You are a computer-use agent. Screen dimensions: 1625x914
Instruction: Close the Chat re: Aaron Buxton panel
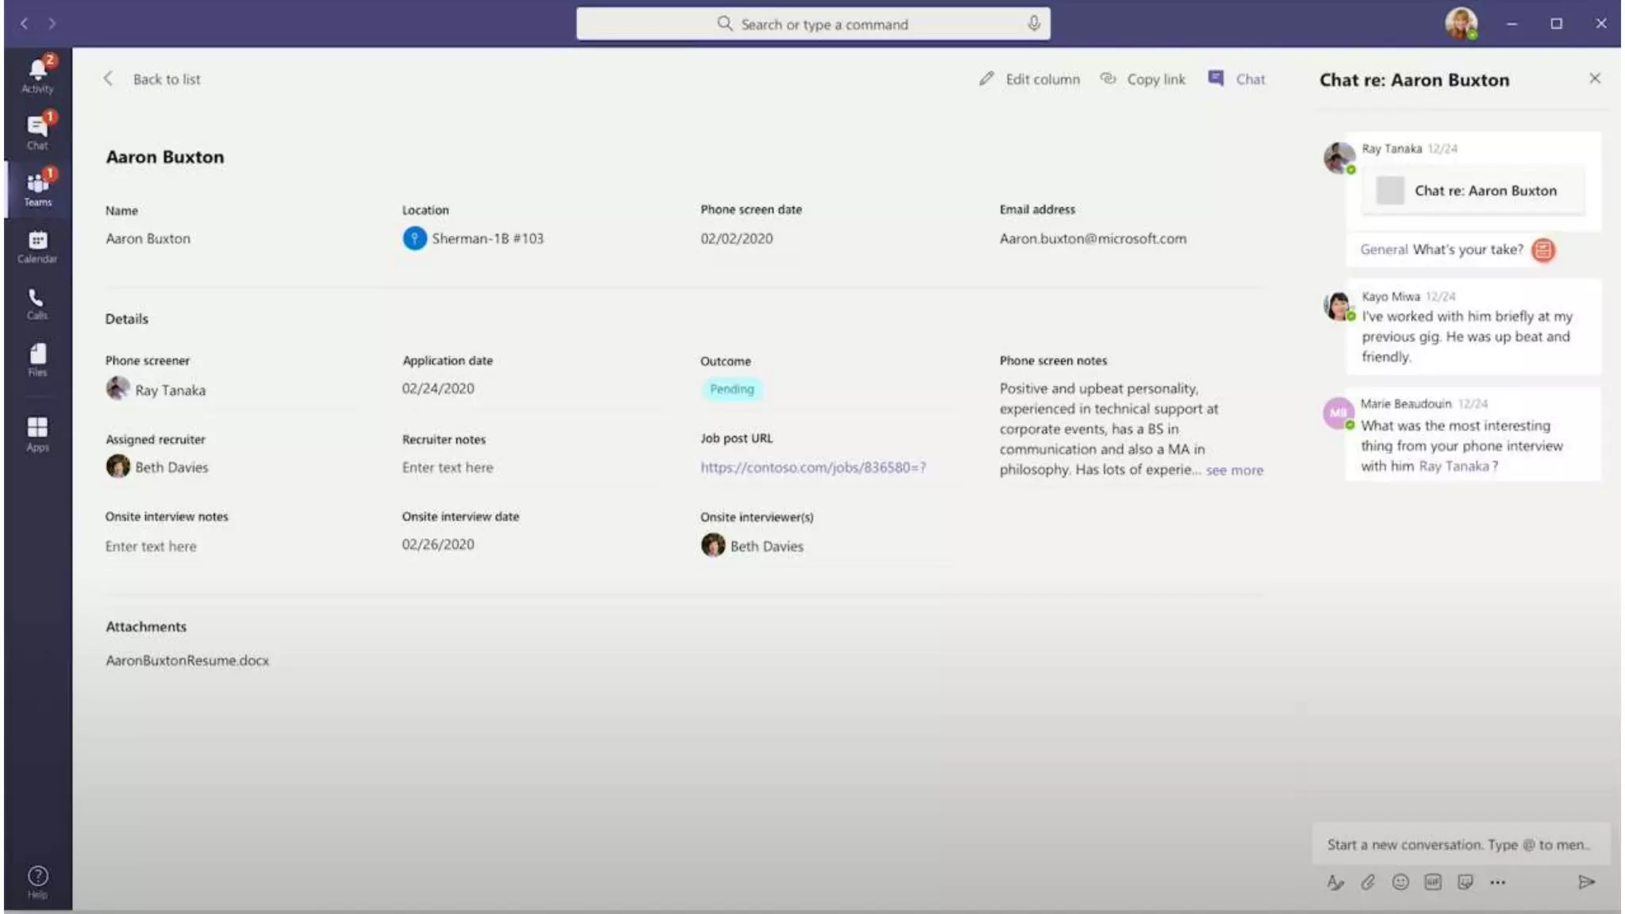coord(1595,79)
